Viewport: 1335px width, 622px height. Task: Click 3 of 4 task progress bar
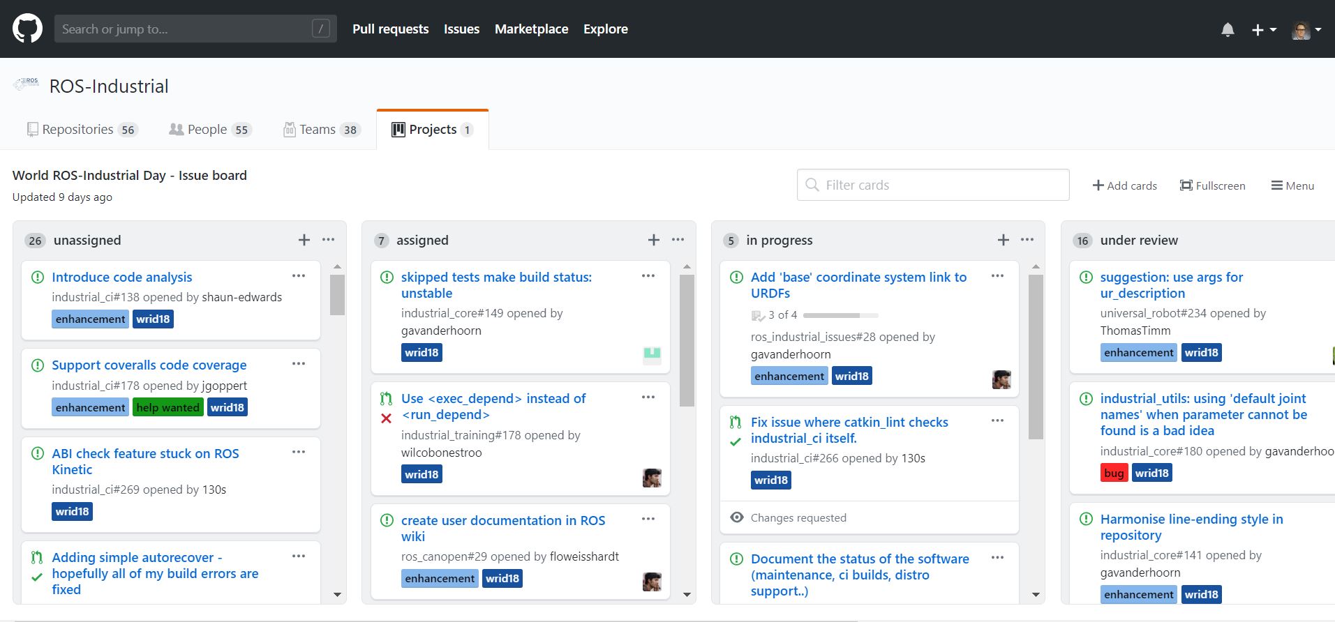[840, 315]
